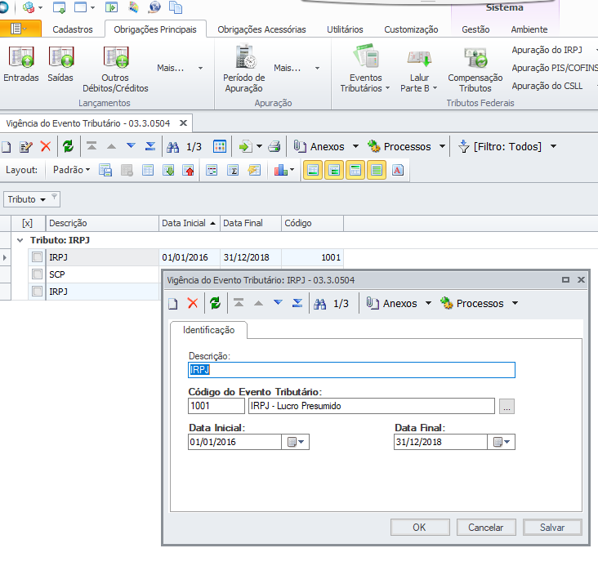Save layout icon next to Padrão

click(x=105, y=170)
